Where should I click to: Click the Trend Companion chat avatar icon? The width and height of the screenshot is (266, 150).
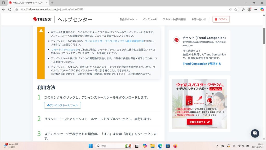176,40
